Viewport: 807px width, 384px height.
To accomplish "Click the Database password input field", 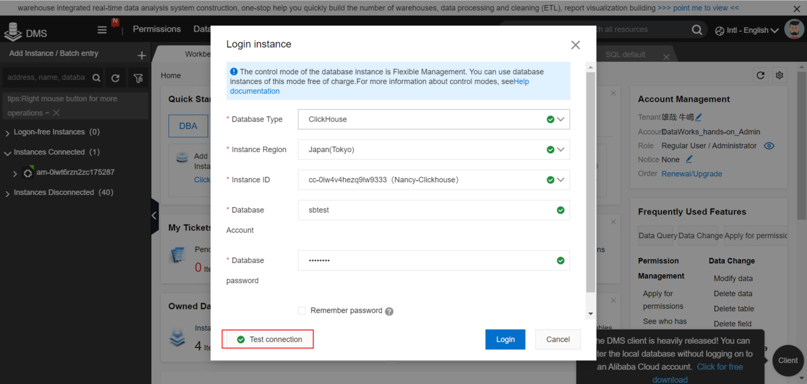I will point(434,260).
